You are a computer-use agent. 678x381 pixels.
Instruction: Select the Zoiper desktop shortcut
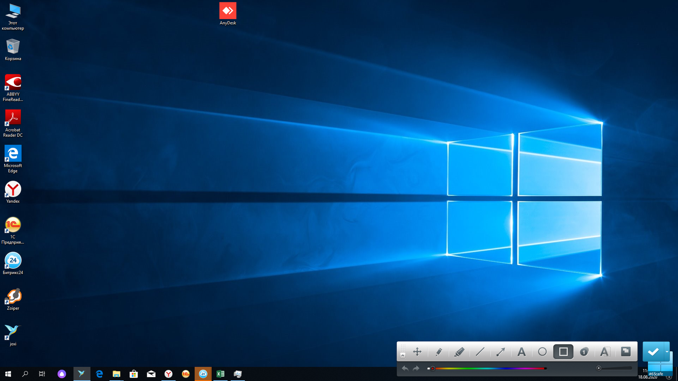click(x=13, y=299)
